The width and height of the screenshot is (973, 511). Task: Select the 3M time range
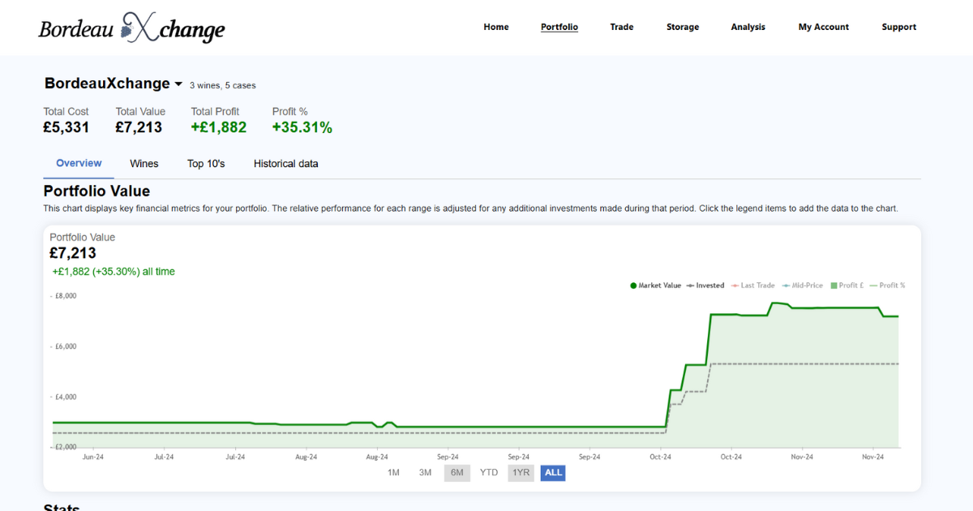click(425, 473)
